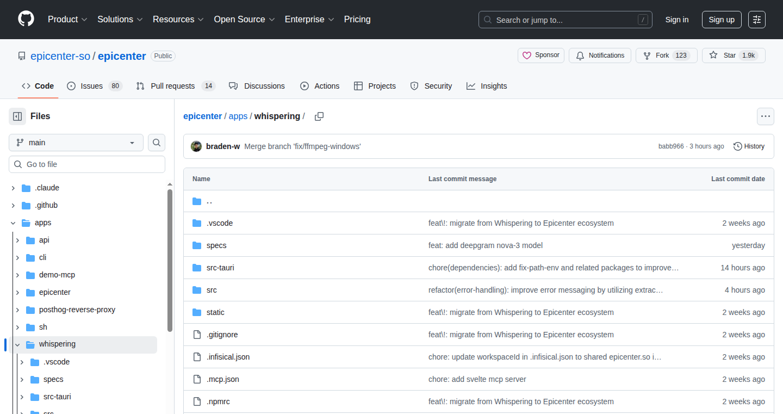Open the epicenter-so owner link
The image size is (783, 414).
point(60,56)
